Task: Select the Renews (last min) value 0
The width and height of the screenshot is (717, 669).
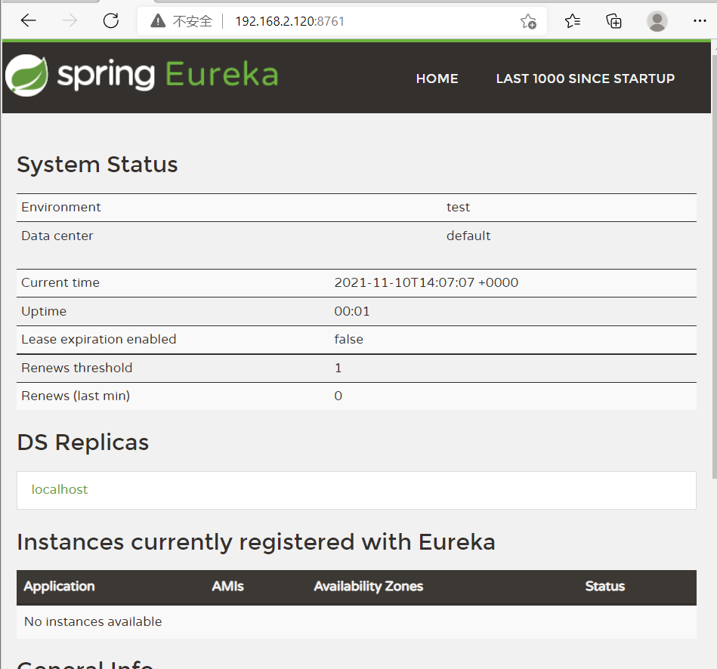Action: pos(338,396)
